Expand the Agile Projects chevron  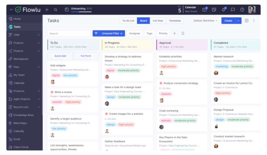point(39,99)
